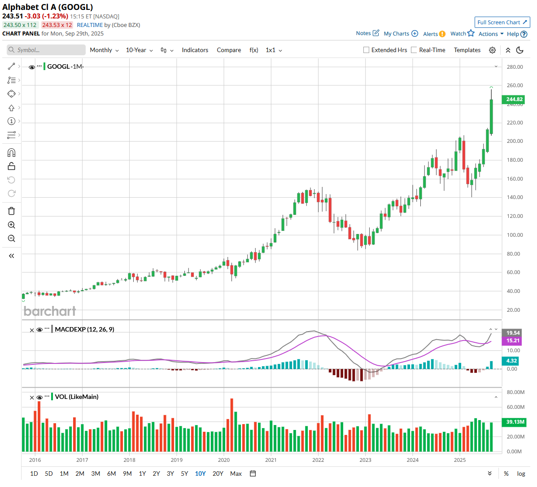The height and width of the screenshot is (487, 537).
Task: Select the 20Y range
Action: pos(218,474)
